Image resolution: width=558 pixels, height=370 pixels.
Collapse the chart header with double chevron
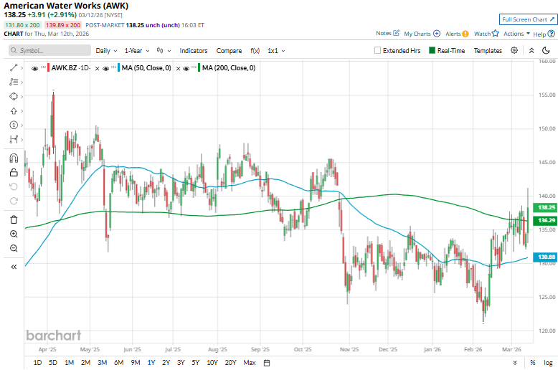click(531, 50)
